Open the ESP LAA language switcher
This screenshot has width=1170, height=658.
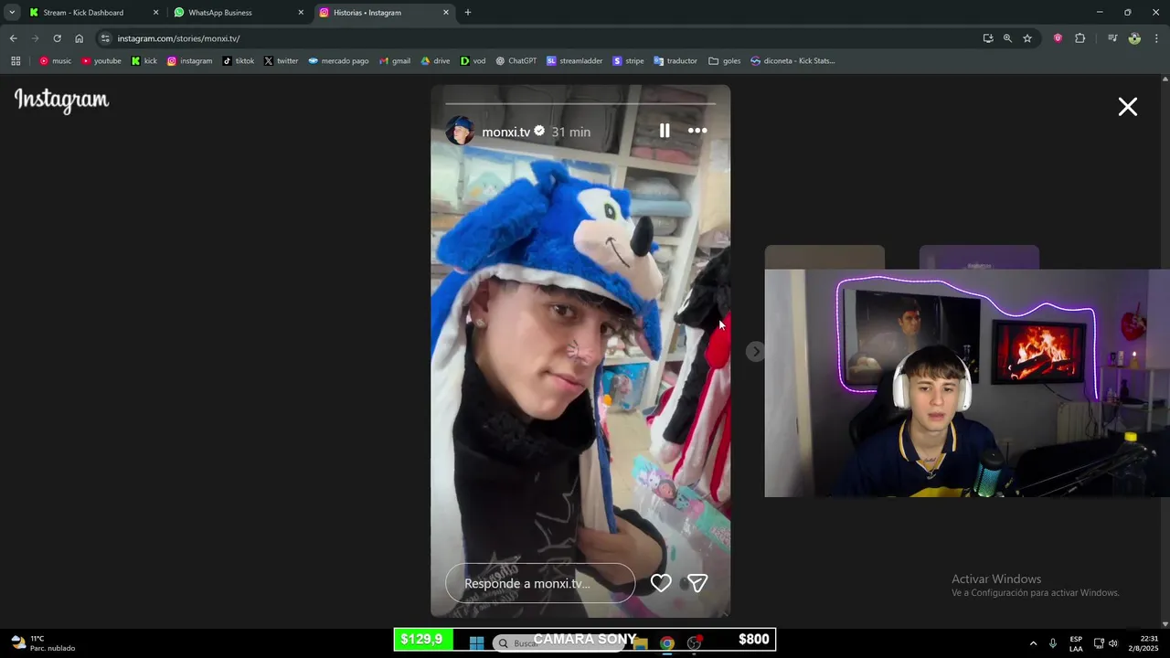tap(1076, 643)
